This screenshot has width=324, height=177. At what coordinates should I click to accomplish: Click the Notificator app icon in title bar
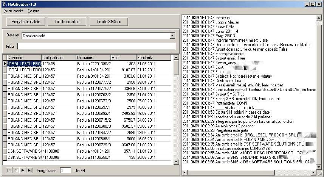(x=4, y=4)
